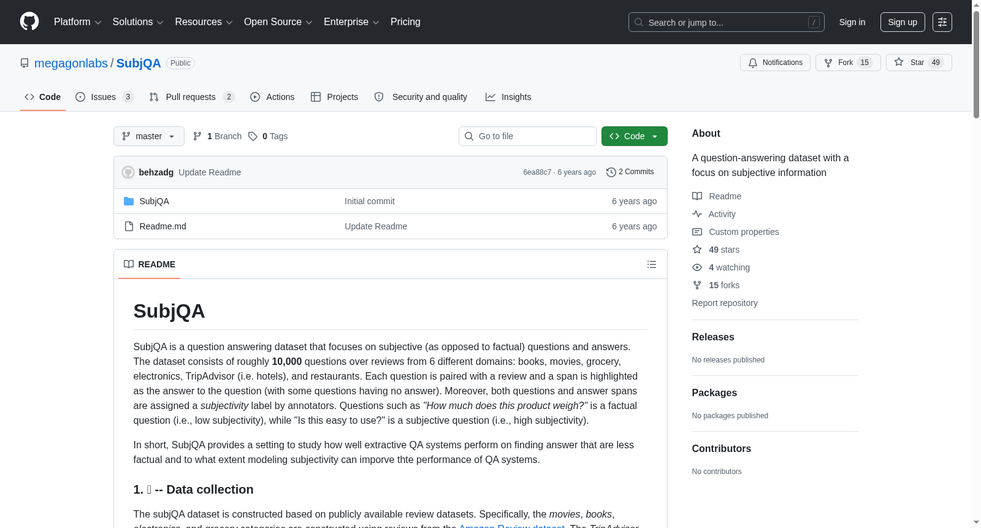Open the Insights tab

(508, 97)
